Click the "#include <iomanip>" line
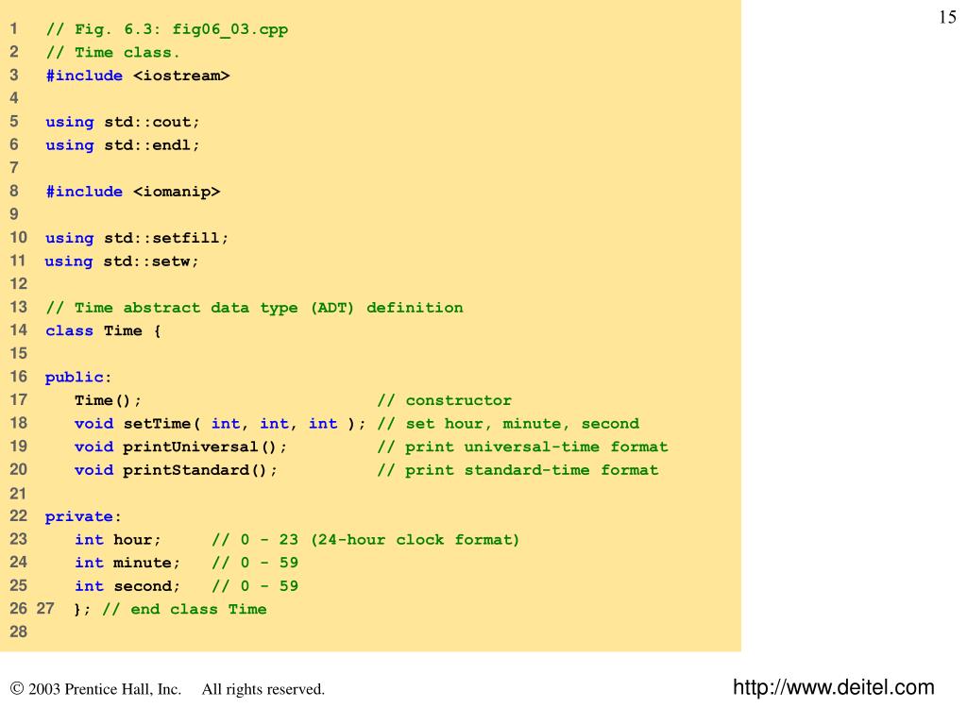Screen dimensions: 967x725 point(132,192)
